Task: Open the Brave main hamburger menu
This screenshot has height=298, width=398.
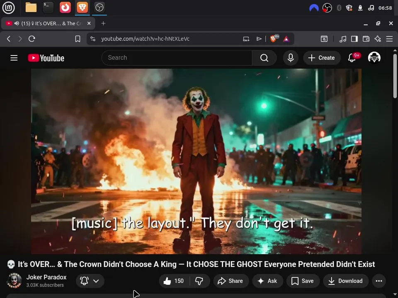Action: (x=389, y=39)
